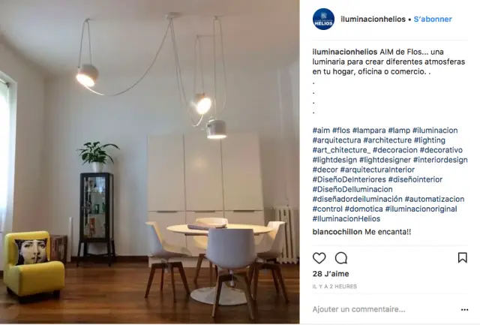Open the #aim hashtag

coord(321,130)
